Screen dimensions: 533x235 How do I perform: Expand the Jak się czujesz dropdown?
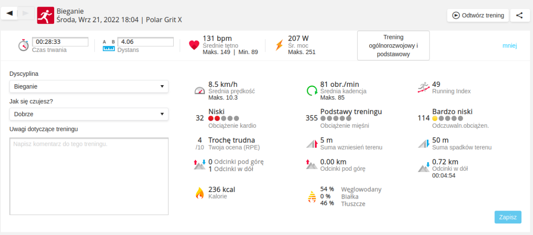pos(89,114)
